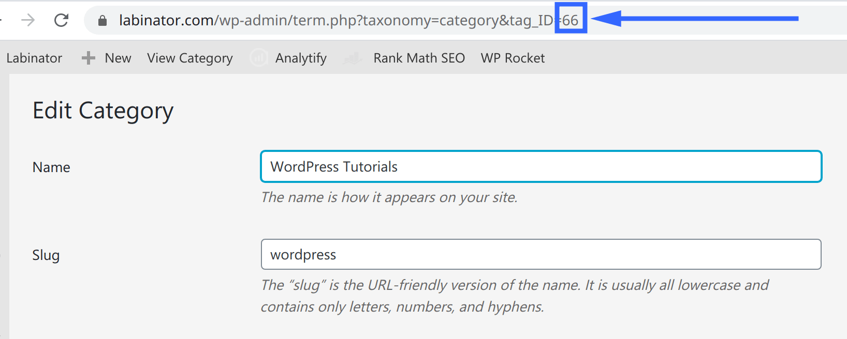Click the slug URL-friendly description text
Viewport: 847px width, 339px height.
(x=515, y=296)
